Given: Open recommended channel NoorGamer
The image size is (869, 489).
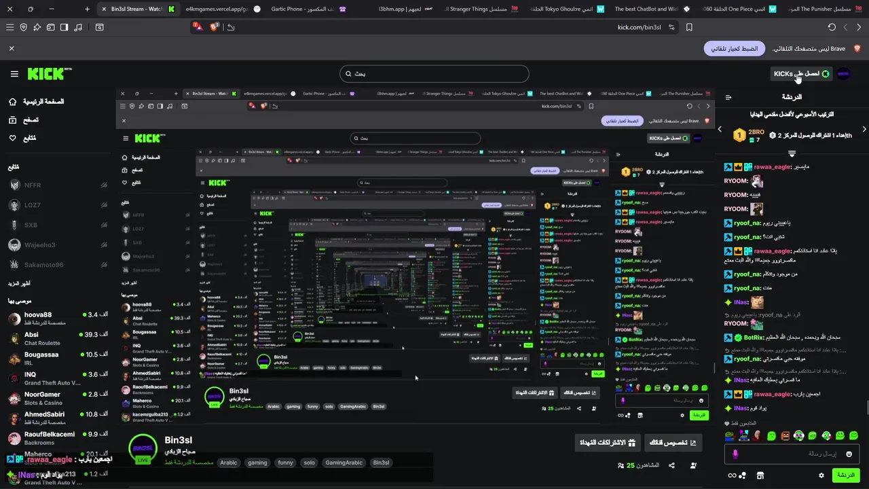Looking at the screenshot, I should 58,398.
